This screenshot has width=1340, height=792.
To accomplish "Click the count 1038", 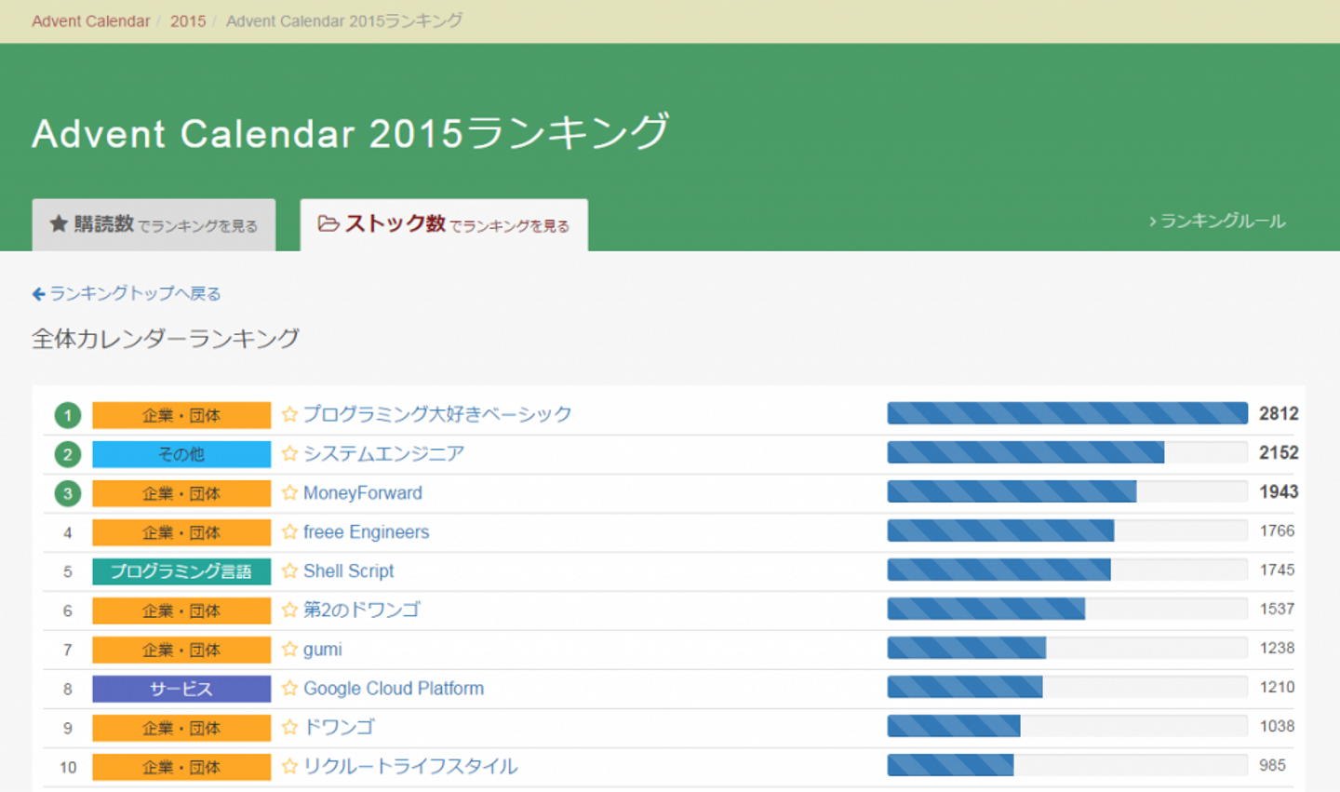I will (x=1277, y=726).
